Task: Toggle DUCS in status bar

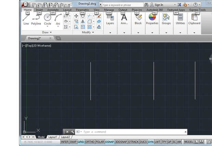Action: pos(143,142)
